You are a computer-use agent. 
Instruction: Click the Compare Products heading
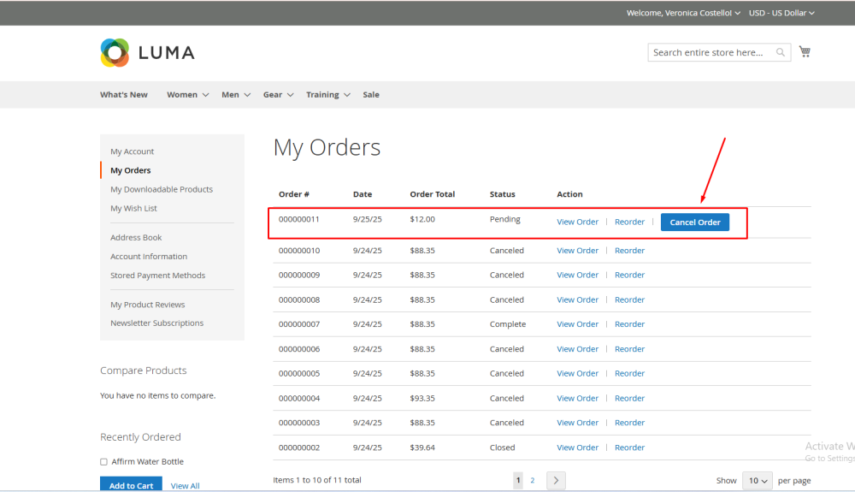point(144,370)
